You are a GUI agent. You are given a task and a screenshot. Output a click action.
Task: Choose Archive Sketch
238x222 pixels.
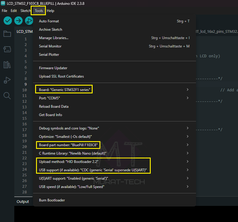[114, 30]
